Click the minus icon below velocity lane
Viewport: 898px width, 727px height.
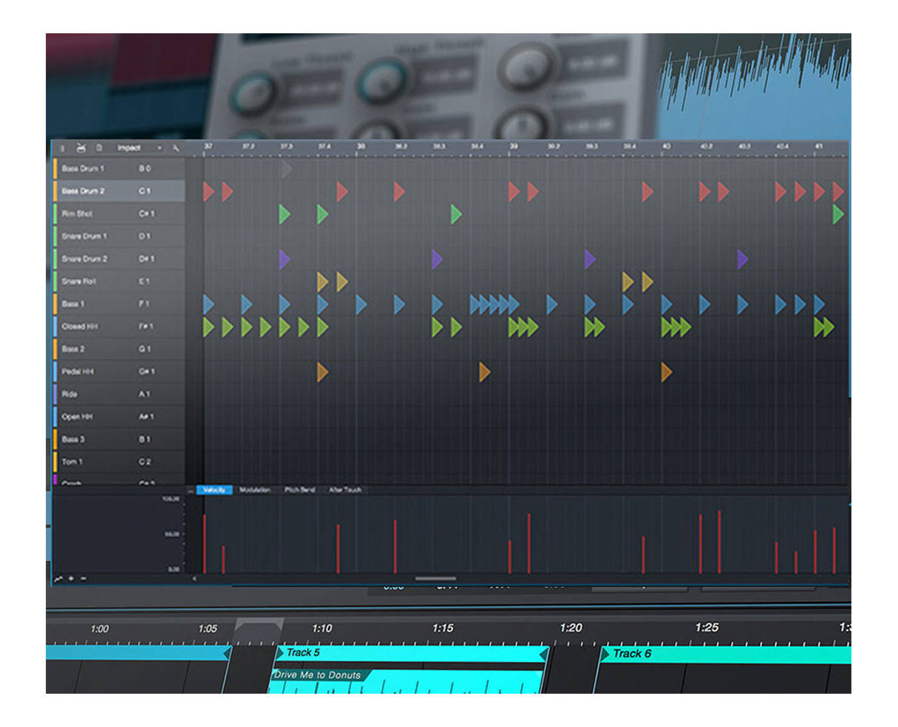pyautogui.click(x=84, y=578)
